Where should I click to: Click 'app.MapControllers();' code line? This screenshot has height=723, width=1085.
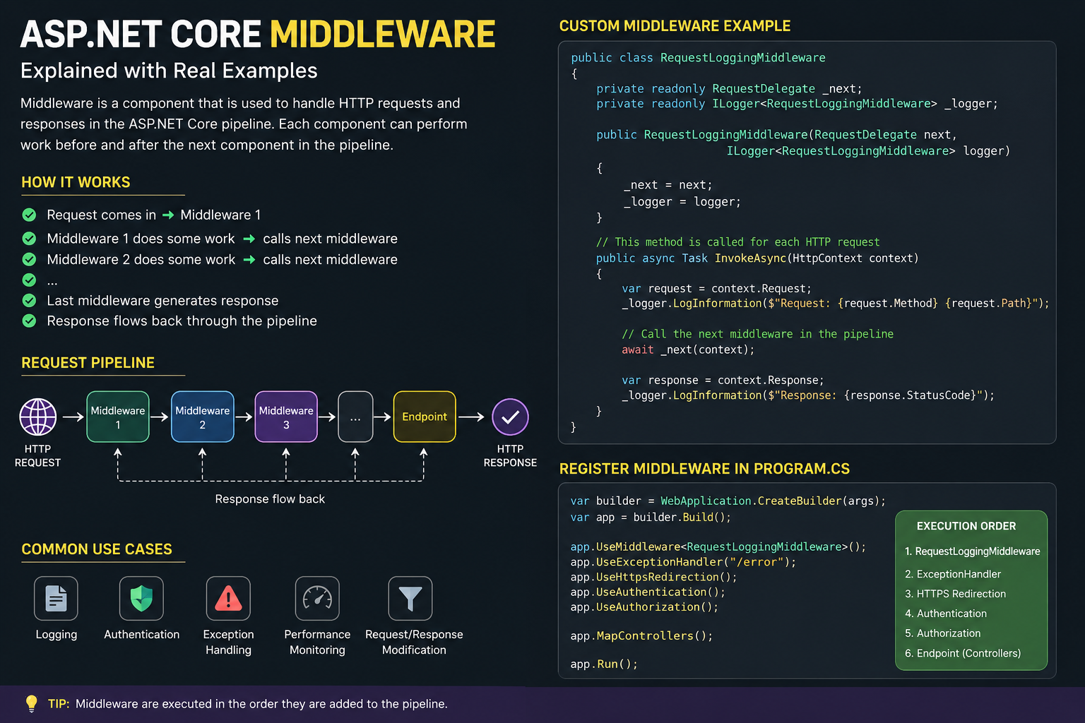641,636
